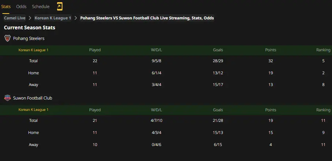
Task: Click the chevron after Korean K League 1 breadcrumb
Action: click(x=76, y=18)
